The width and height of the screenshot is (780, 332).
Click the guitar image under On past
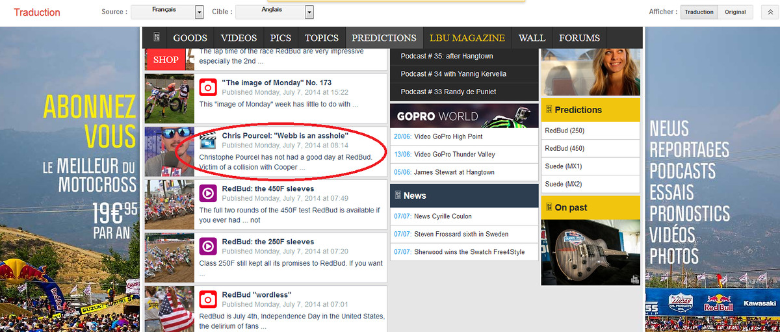coord(590,252)
